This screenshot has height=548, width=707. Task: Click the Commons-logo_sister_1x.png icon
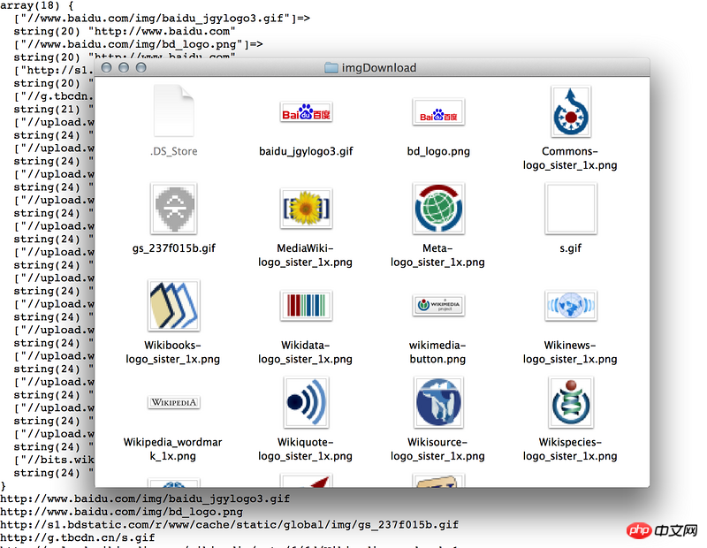[x=570, y=112]
